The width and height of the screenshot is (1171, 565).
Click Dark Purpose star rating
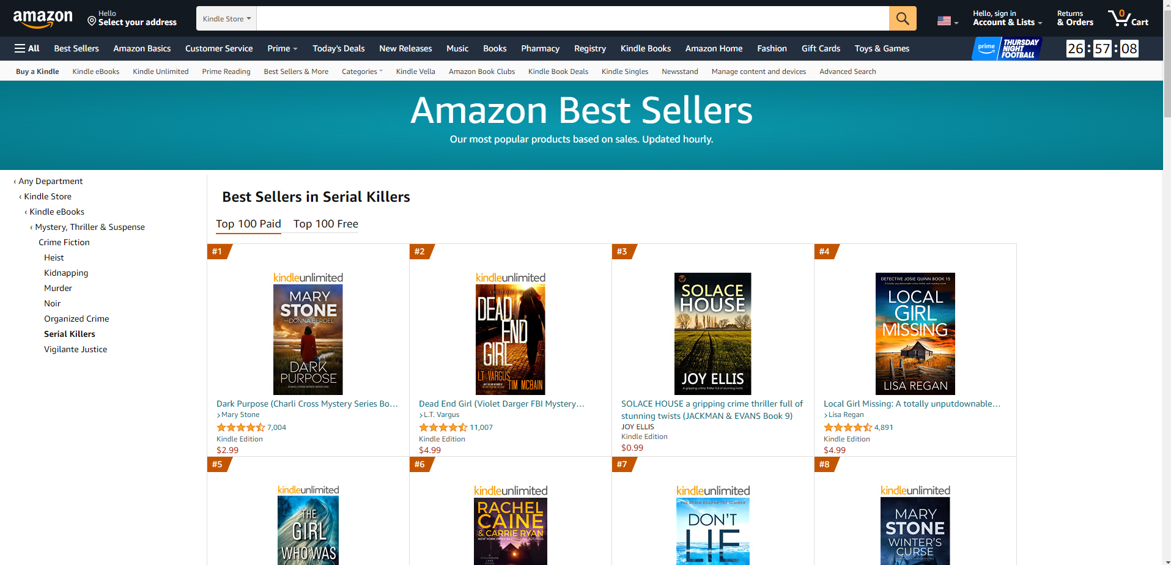(x=241, y=427)
